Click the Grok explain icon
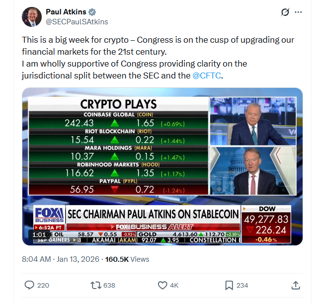317x303 pixels. pyautogui.click(x=285, y=12)
